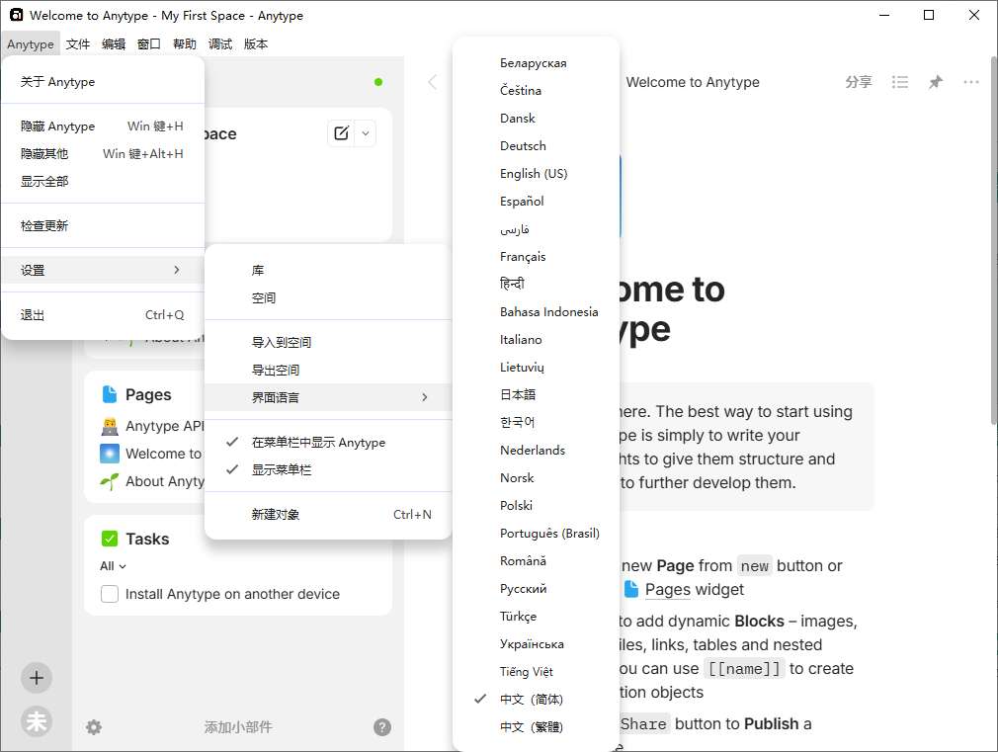Toggle the 显示菜单栏 menu option

pos(282,470)
